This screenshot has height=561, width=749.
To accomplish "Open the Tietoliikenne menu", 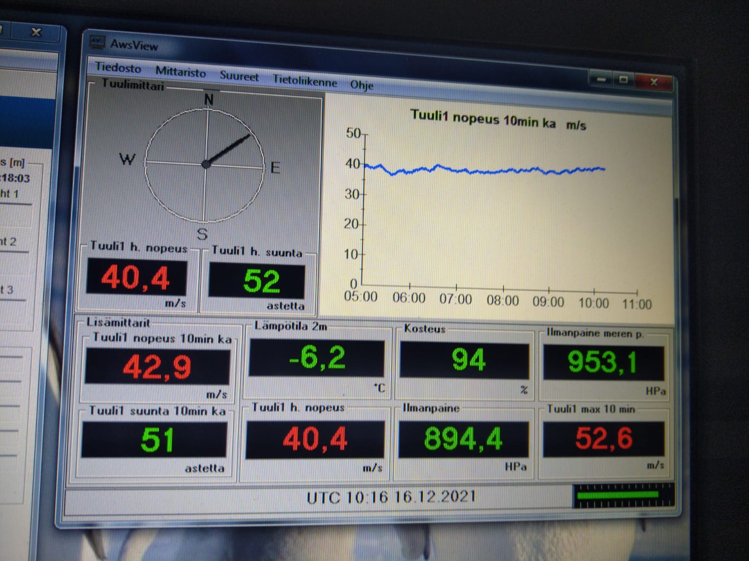I will click(305, 81).
